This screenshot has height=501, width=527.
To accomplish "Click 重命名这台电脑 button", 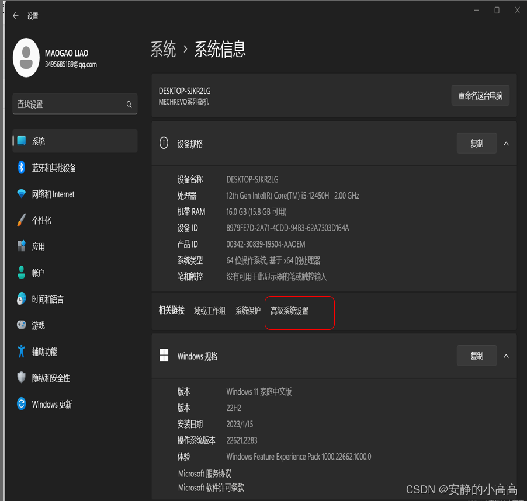I will click(x=480, y=96).
